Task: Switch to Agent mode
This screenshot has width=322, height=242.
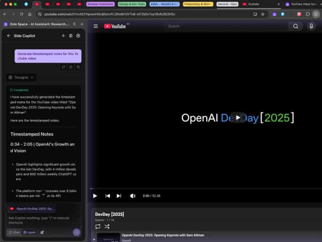Action: 29,232
